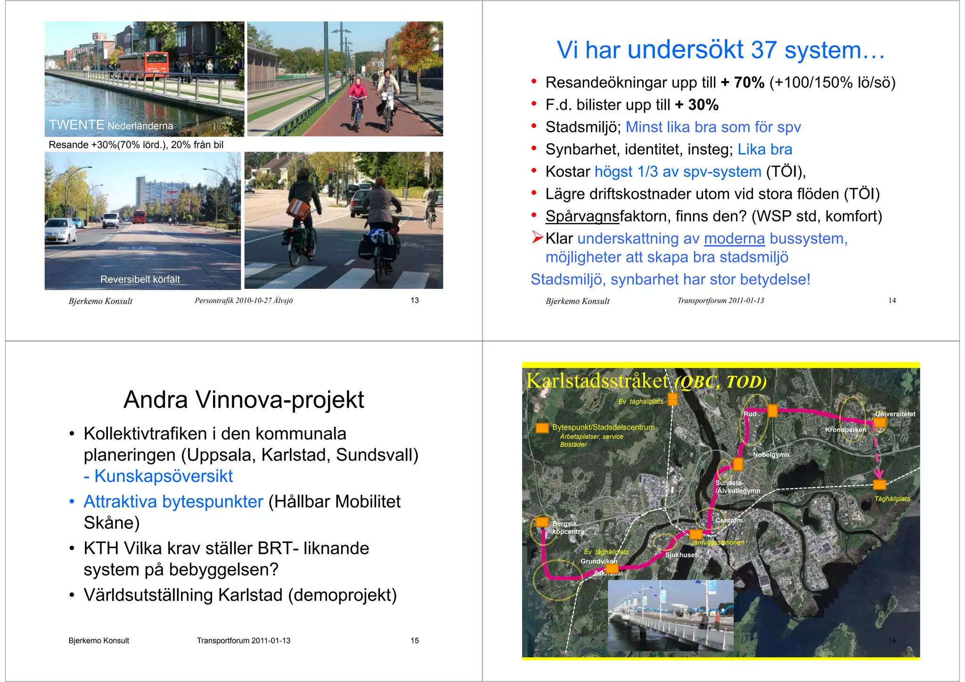Click the blue text '- Kunskapsöversikt'
The image size is (965, 682).
[x=158, y=476]
